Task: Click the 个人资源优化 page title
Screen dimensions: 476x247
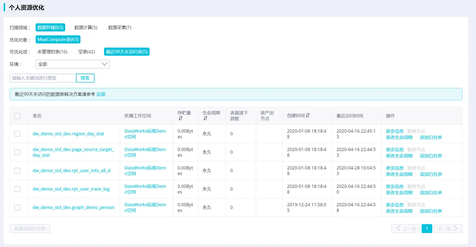Action: (x=27, y=7)
